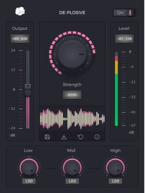The image size is (145, 193).
Task: Click the large Strength knob
Action: (x=72, y=54)
